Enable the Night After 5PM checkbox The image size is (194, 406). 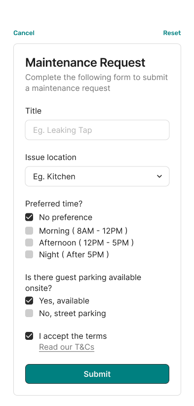(29, 254)
